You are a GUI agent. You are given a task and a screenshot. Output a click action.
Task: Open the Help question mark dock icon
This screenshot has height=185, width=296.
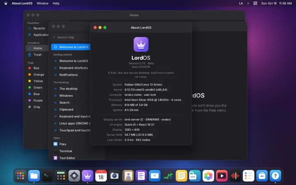coord(275,176)
